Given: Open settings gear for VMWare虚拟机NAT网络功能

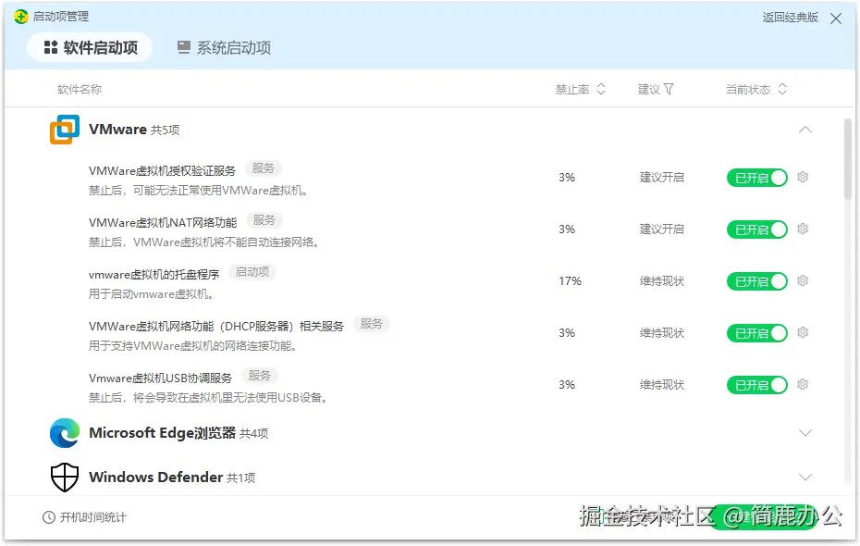Looking at the screenshot, I should [803, 229].
